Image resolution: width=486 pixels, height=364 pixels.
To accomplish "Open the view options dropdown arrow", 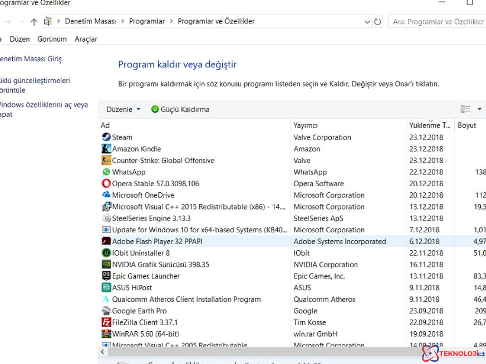I will (479, 109).
